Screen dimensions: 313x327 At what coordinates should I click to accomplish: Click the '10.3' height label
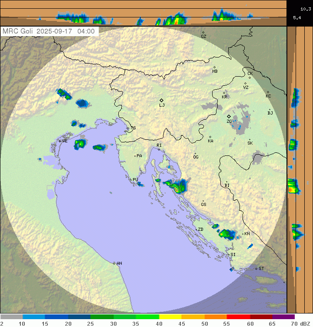pyautogui.click(x=306, y=9)
